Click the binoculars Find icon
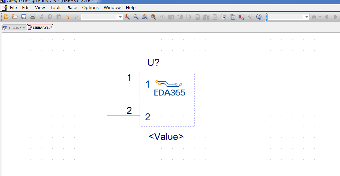The image size is (340, 176). (314, 17)
